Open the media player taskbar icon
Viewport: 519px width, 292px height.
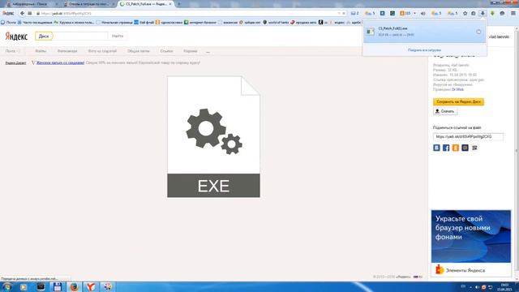[x=24, y=286]
